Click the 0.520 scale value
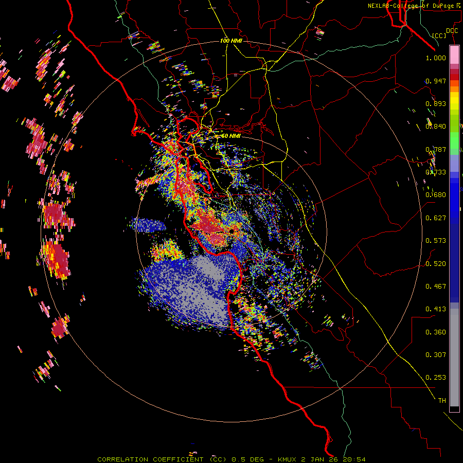The width and height of the screenshot is (463, 463). tap(436, 264)
